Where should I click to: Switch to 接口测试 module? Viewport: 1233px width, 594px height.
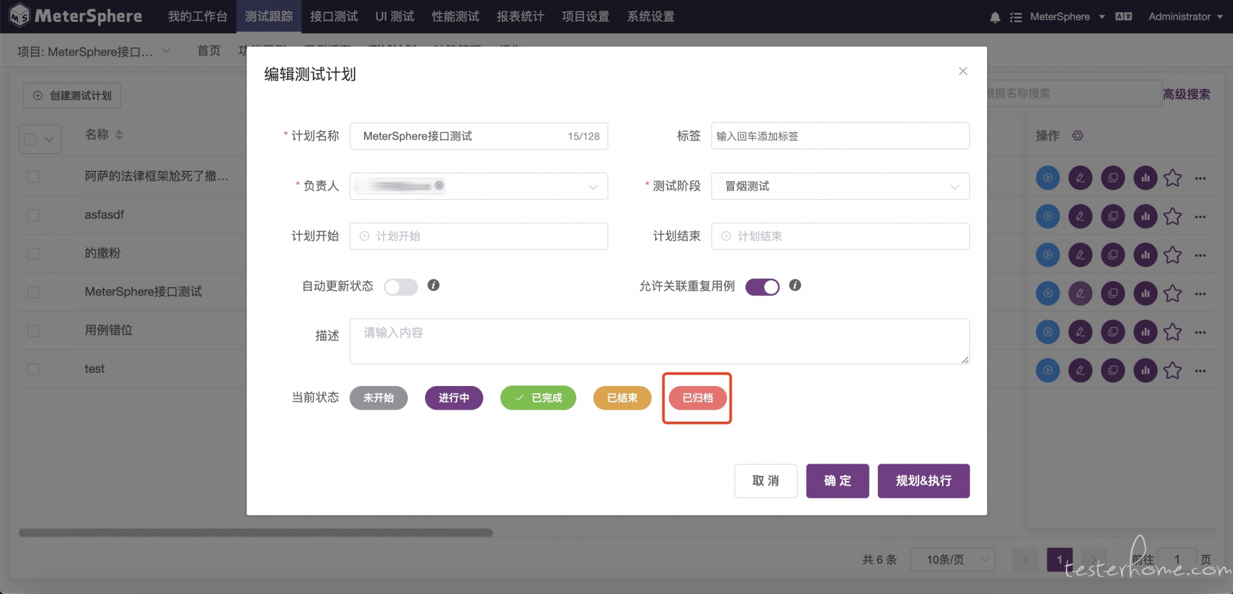334,17
